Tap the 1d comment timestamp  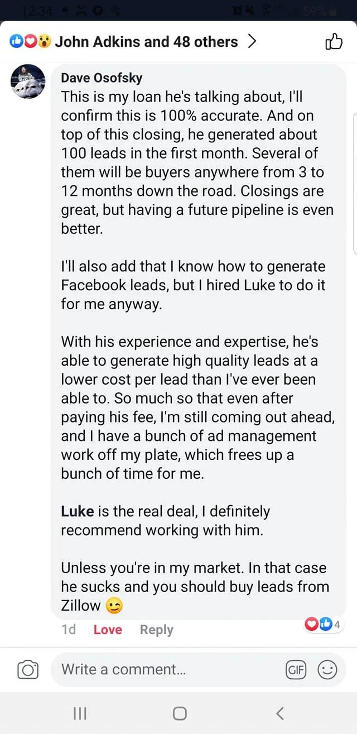pyautogui.click(x=69, y=630)
